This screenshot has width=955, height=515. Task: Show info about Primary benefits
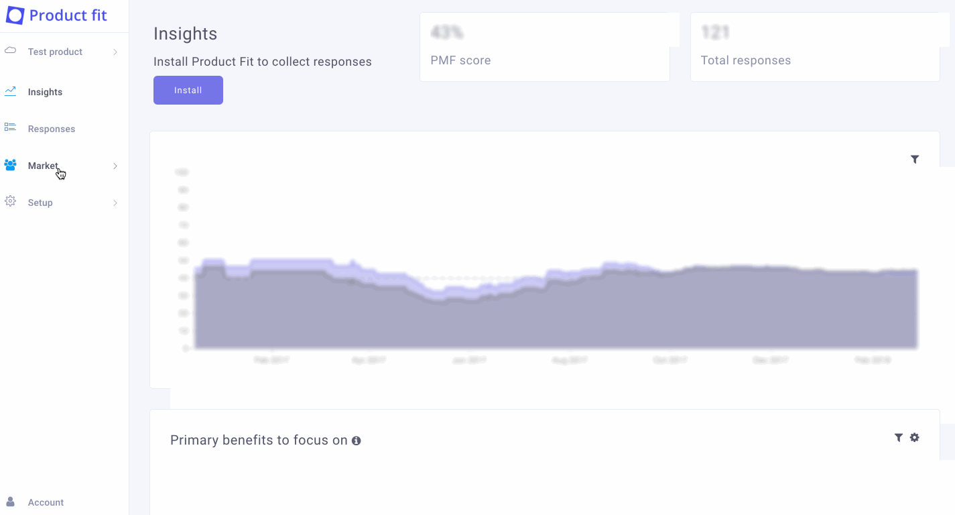pos(357,441)
